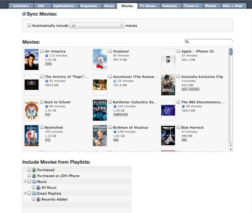Open the 'all' movies dropdown
This screenshot has width=252, height=213.
pos(97,25)
